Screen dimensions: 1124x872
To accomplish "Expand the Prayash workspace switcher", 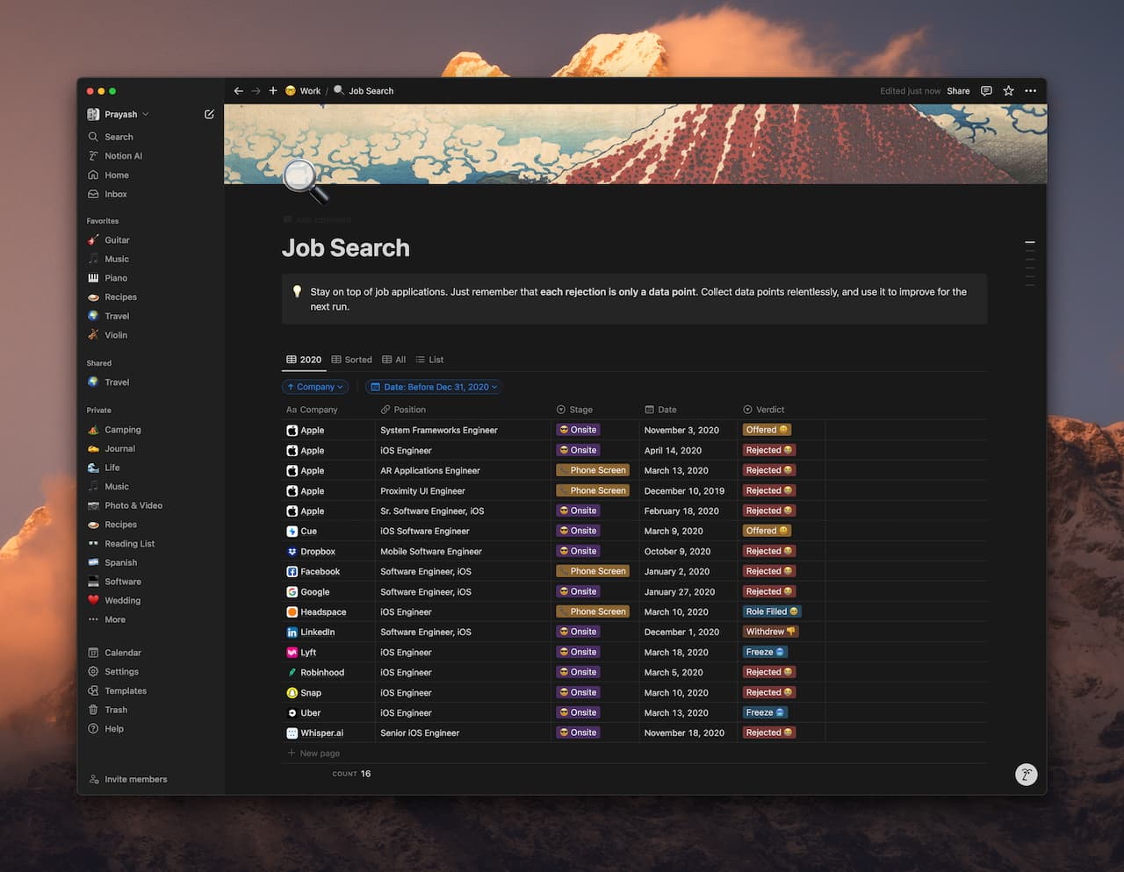I will (x=119, y=114).
